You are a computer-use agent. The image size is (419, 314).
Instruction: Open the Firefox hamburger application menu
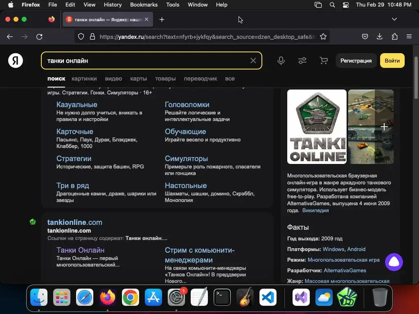409,36
